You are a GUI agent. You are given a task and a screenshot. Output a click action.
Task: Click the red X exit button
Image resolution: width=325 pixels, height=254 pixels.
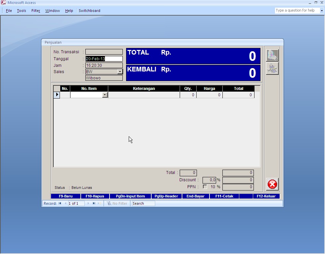coord(272,184)
